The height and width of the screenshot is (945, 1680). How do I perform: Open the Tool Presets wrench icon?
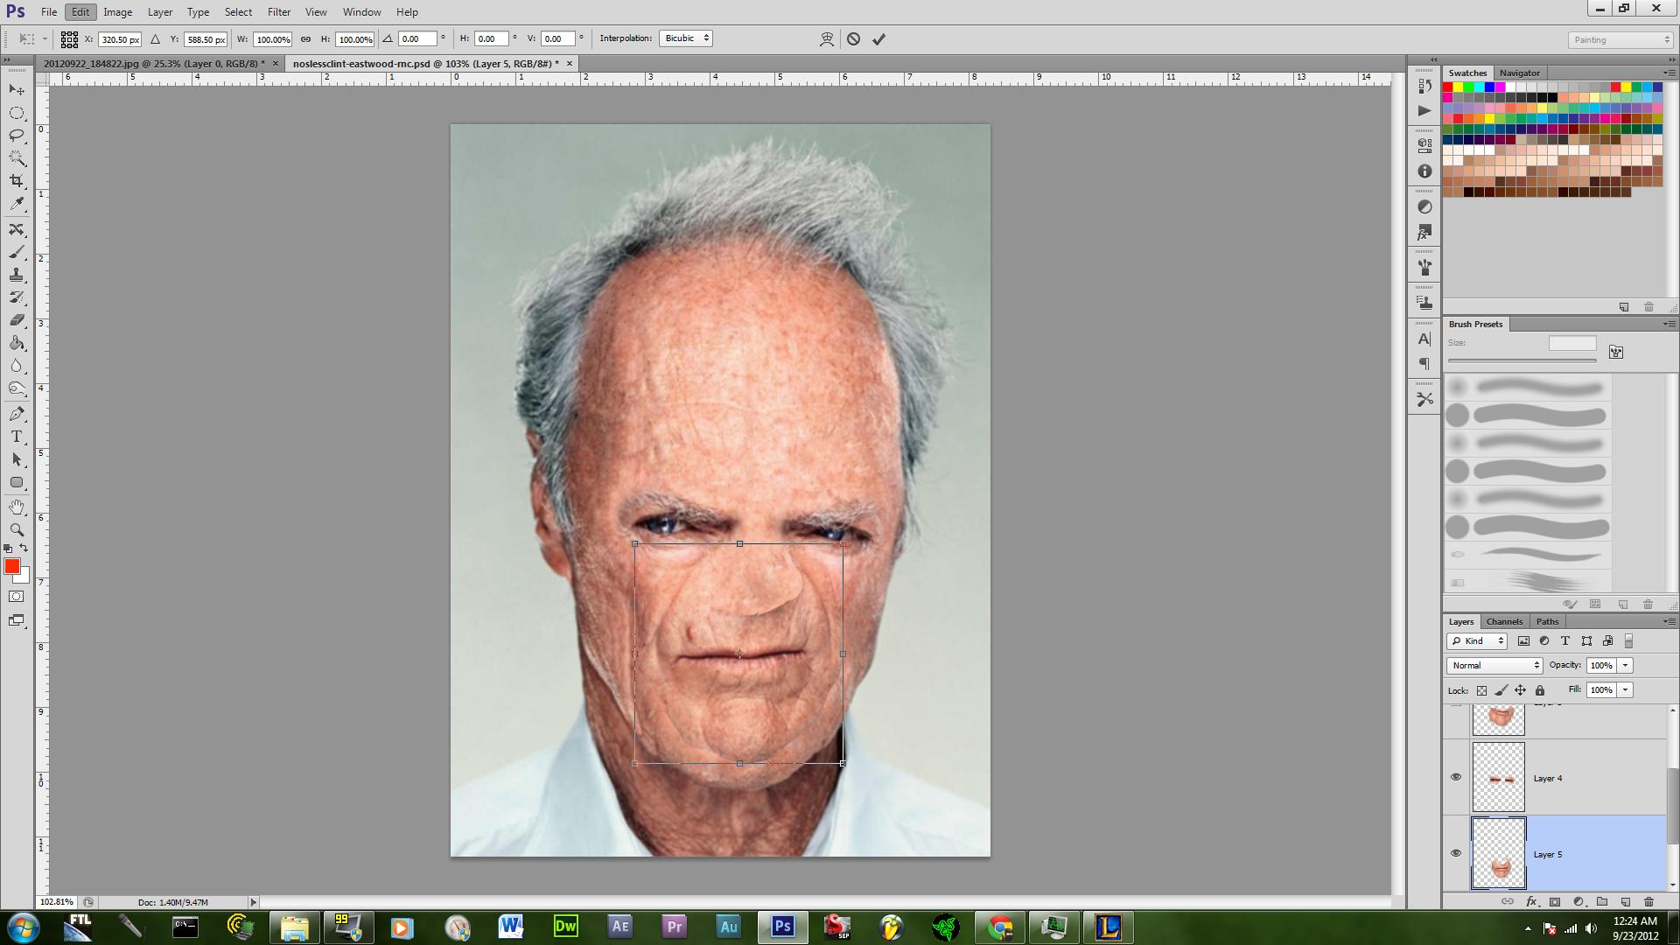[1424, 400]
